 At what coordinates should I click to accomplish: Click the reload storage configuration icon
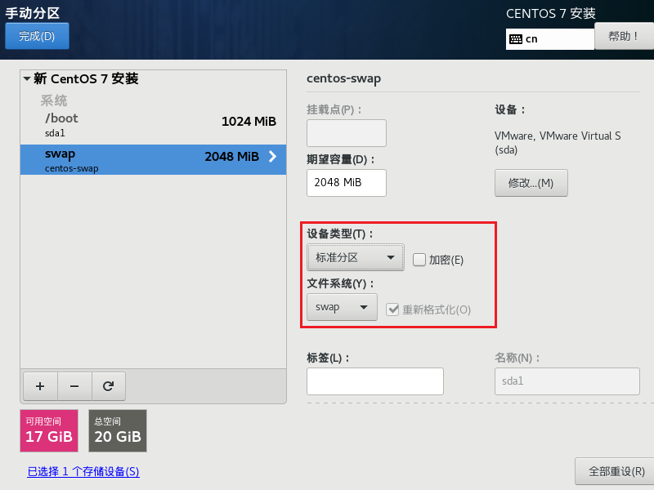109,386
